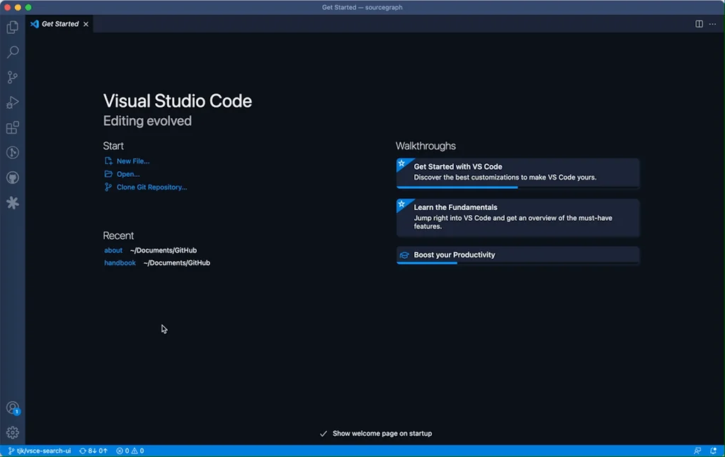The image size is (725, 457).
Task: Toggle the notifications bell in the status bar
Action: [714, 450]
